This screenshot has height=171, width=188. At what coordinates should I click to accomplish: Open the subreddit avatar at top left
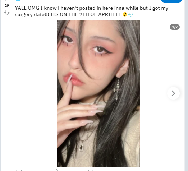[18, 0]
